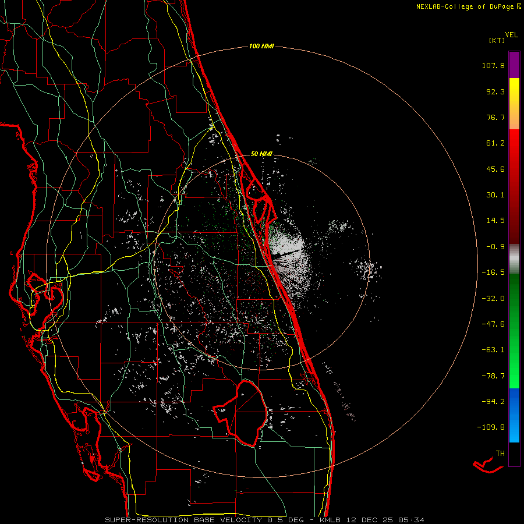
Task: Select the 92.3 legend value
Action: 495,91
